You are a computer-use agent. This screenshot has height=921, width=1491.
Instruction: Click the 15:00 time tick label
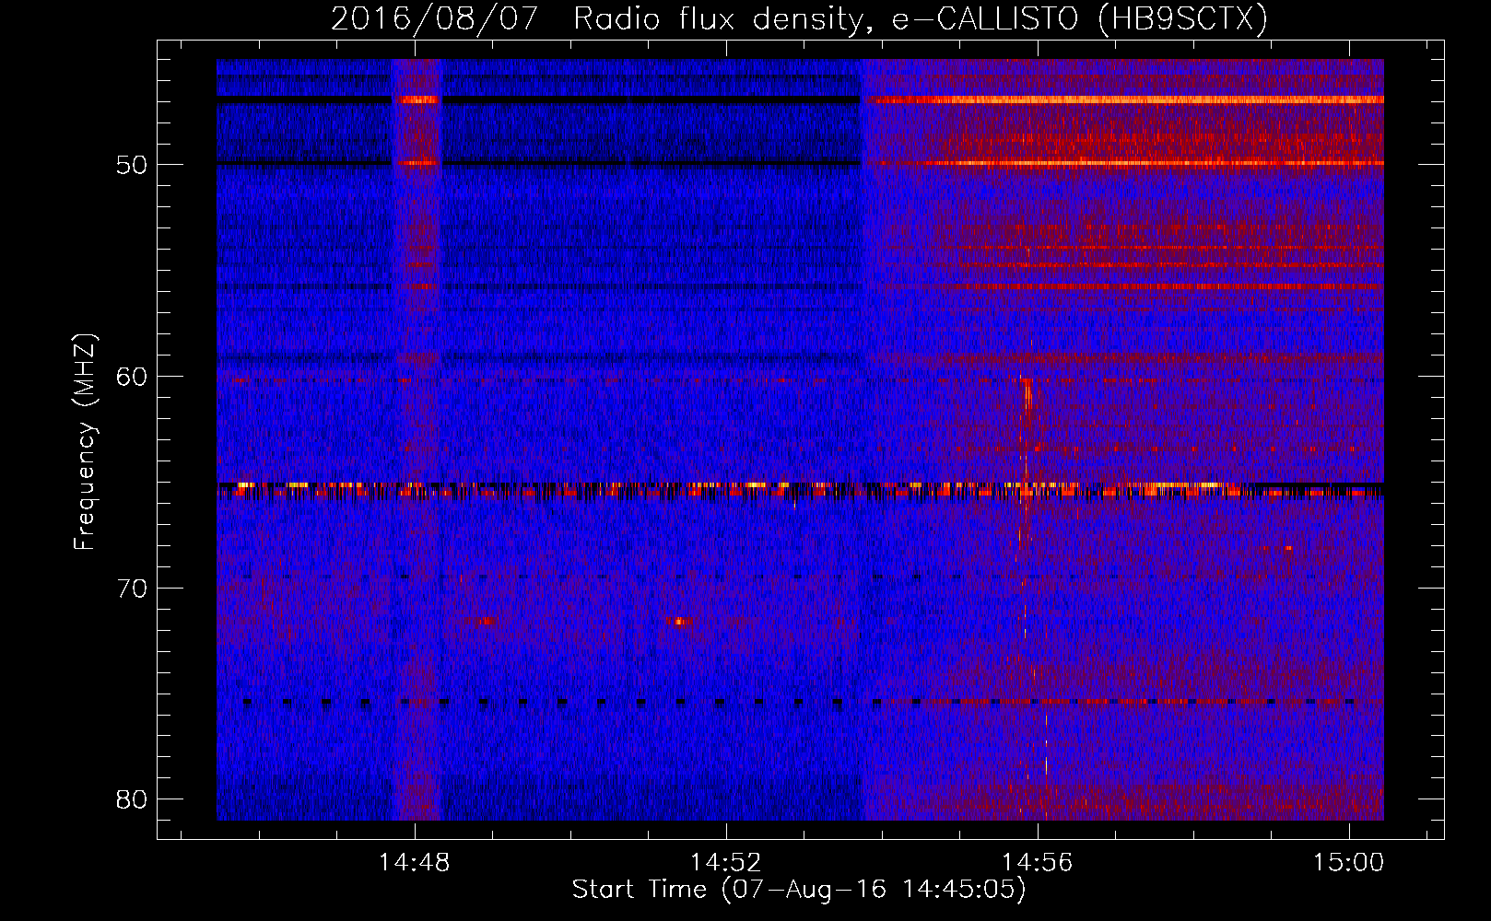1349,863
